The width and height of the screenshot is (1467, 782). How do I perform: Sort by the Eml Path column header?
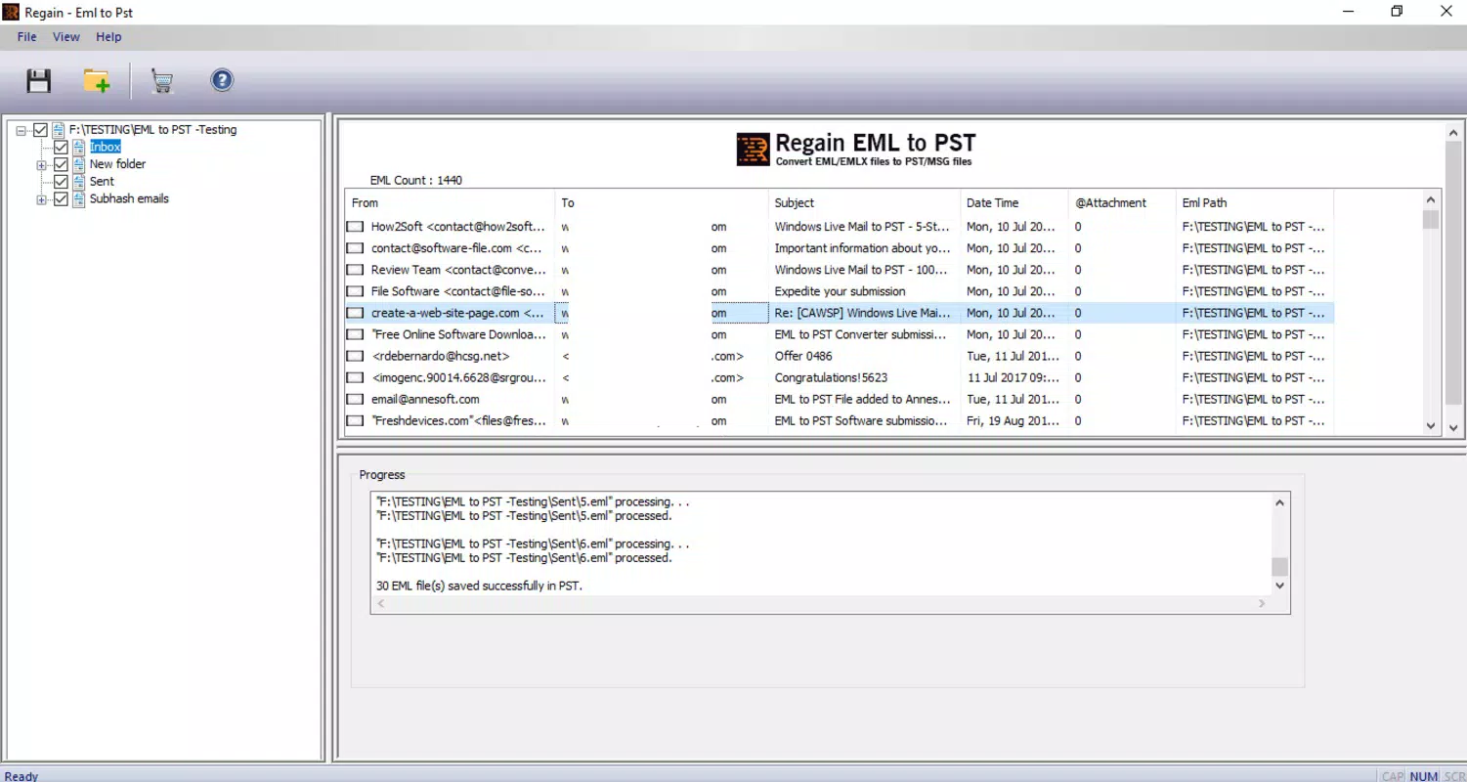tap(1254, 203)
